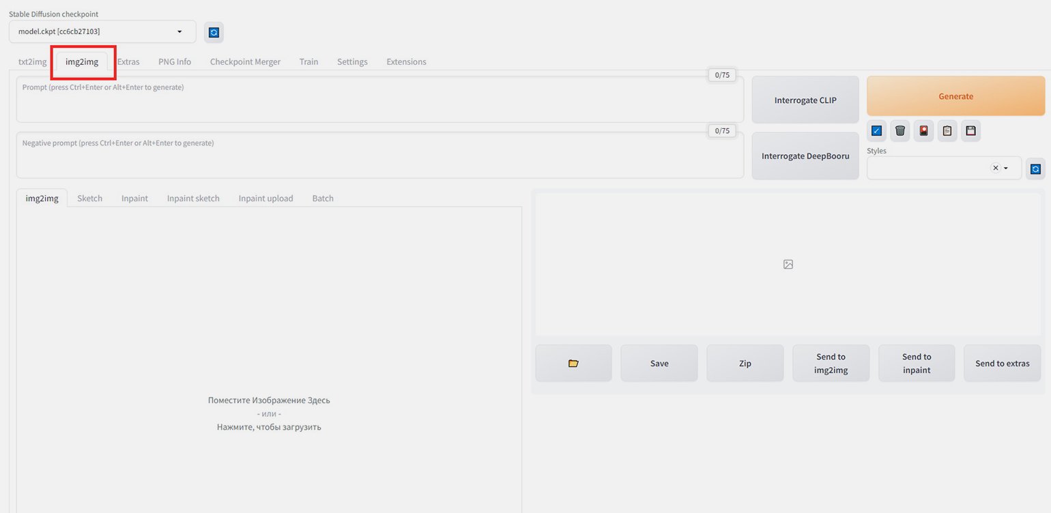
Task: Open the Inpaint sub-tab
Action: click(x=134, y=199)
